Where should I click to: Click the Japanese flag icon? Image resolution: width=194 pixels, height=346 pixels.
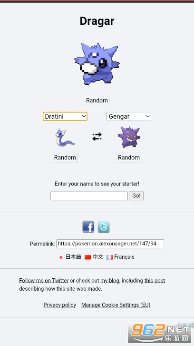pos(61,257)
